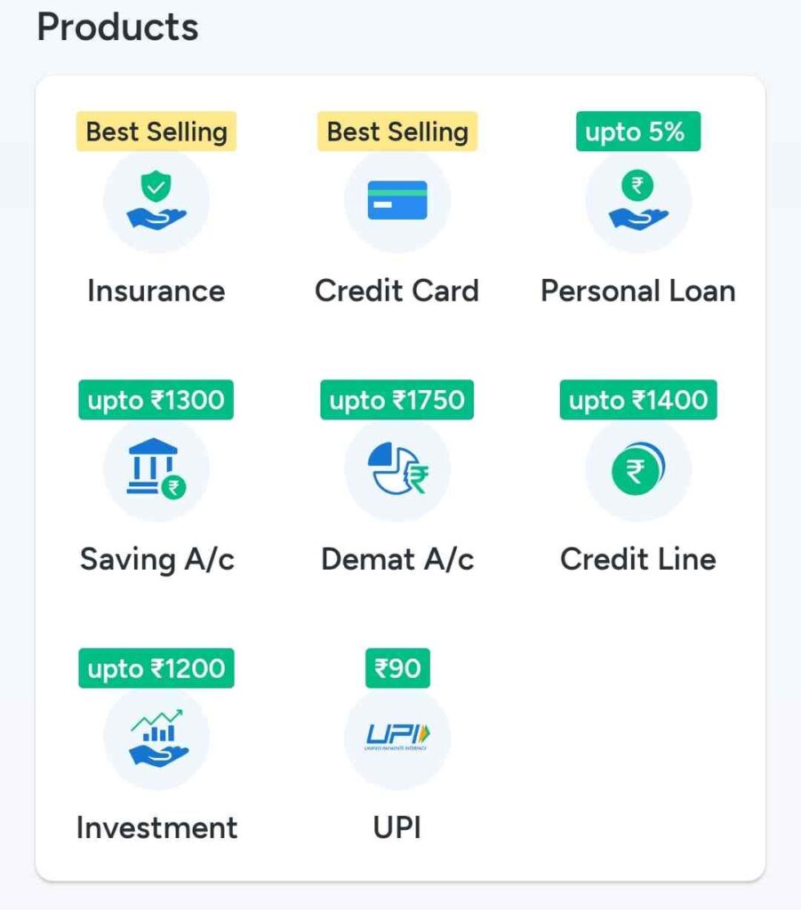Open the Insurance product link
This screenshot has height=910, width=801.
pyautogui.click(x=156, y=291)
